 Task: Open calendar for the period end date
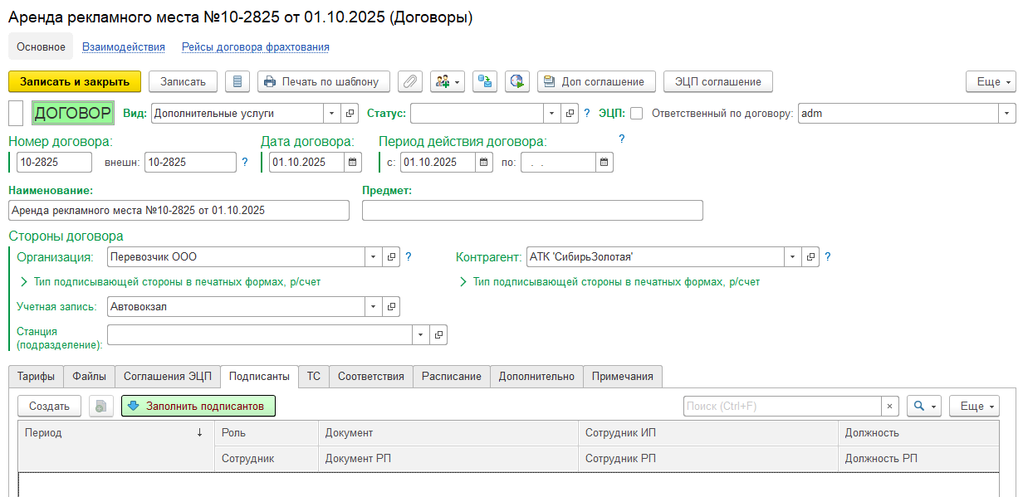pos(604,163)
